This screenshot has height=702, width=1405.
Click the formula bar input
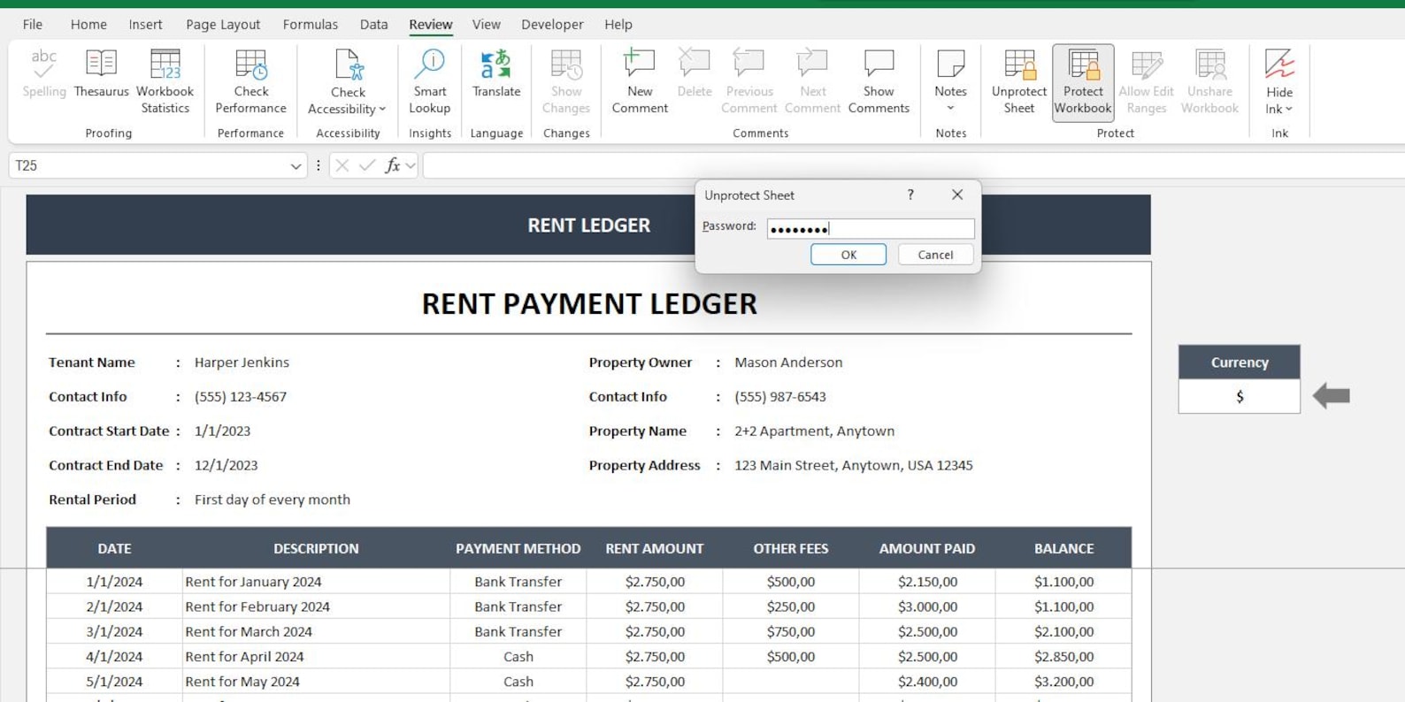tap(913, 166)
